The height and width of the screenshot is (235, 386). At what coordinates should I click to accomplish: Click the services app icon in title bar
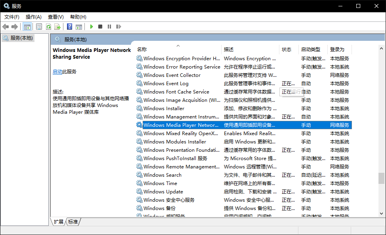click(x=6, y=6)
